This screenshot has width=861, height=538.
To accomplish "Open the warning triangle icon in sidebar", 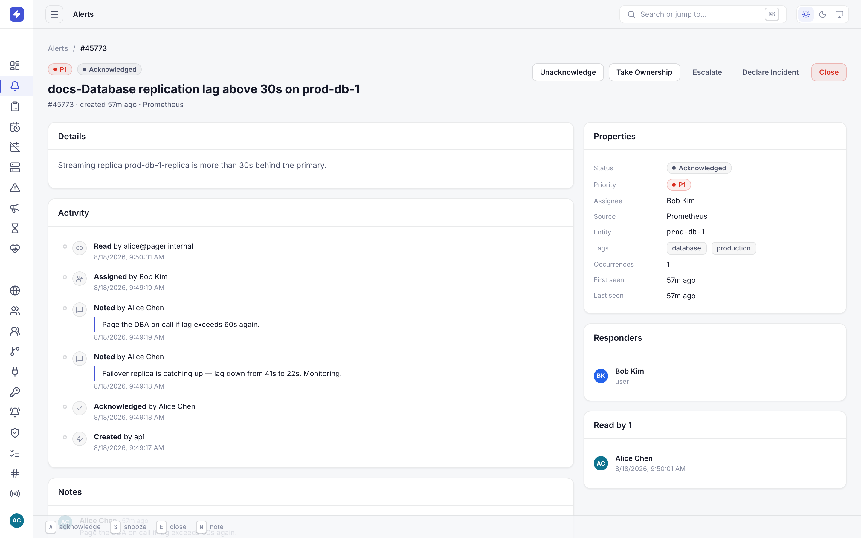I will point(15,187).
